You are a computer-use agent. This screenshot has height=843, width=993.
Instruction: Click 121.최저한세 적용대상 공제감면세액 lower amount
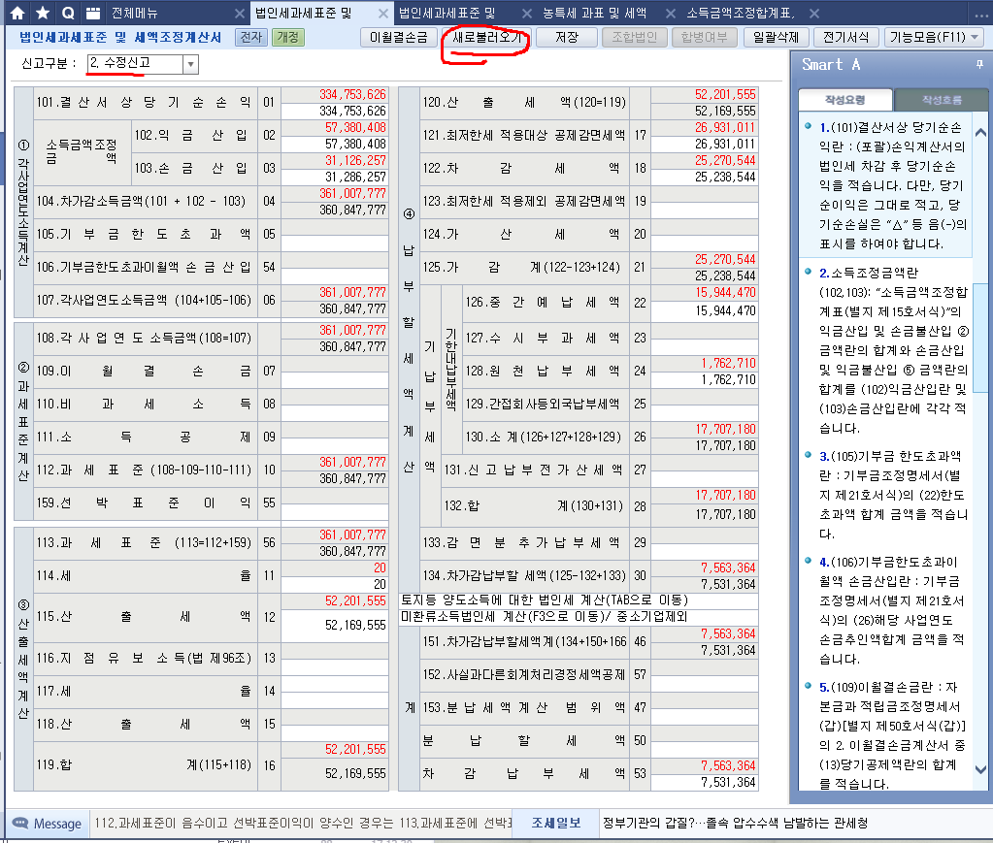coord(704,144)
